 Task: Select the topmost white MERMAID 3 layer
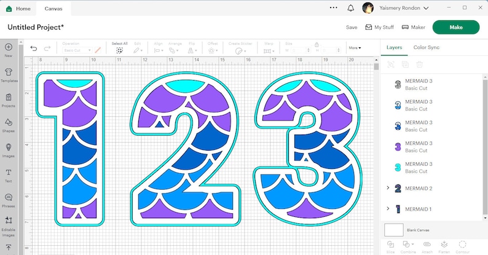pyautogui.click(x=432, y=84)
